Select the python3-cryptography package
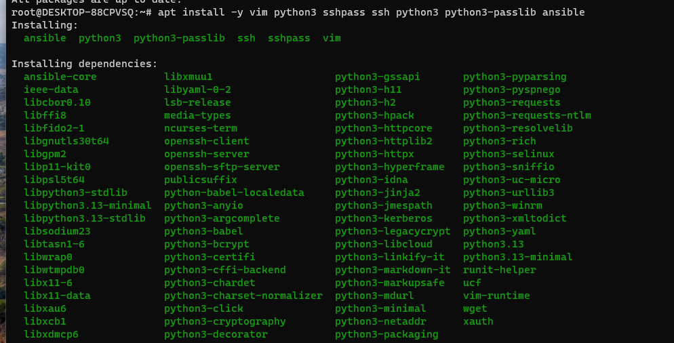 pos(225,322)
